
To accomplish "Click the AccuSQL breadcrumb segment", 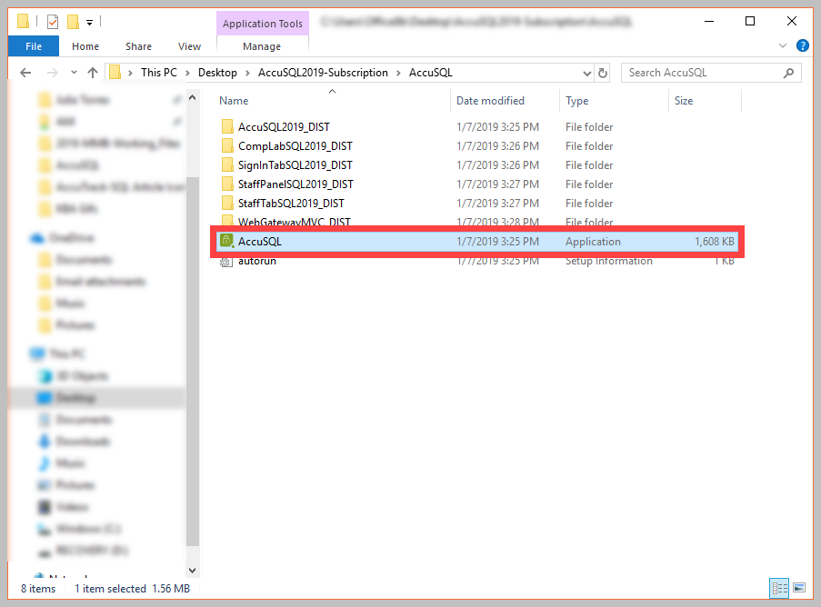I will click(430, 73).
